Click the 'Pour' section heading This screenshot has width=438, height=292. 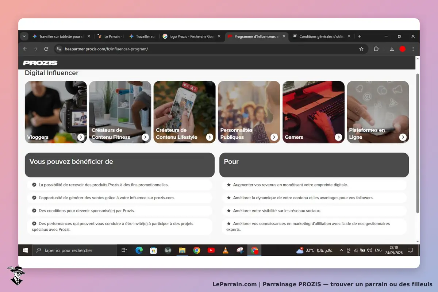231,162
